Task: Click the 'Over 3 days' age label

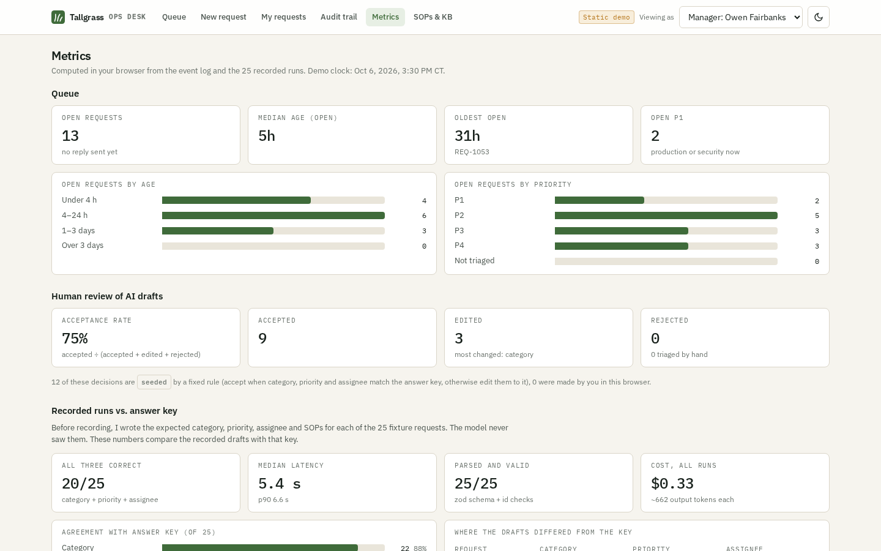Action: [83, 246]
